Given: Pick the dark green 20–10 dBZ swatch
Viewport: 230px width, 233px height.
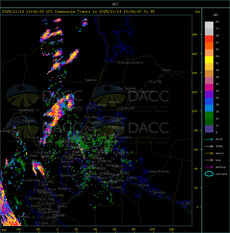Looking at the screenshot, I should coord(209,122).
